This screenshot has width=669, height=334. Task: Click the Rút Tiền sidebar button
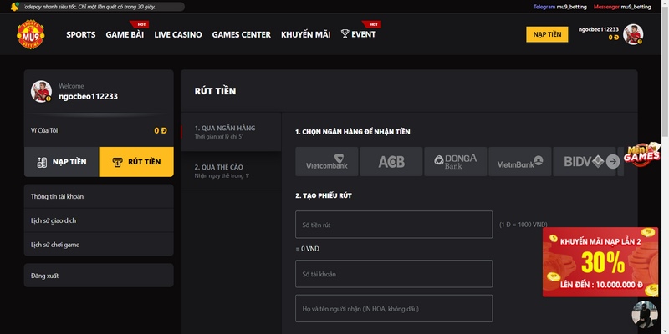[x=136, y=162]
